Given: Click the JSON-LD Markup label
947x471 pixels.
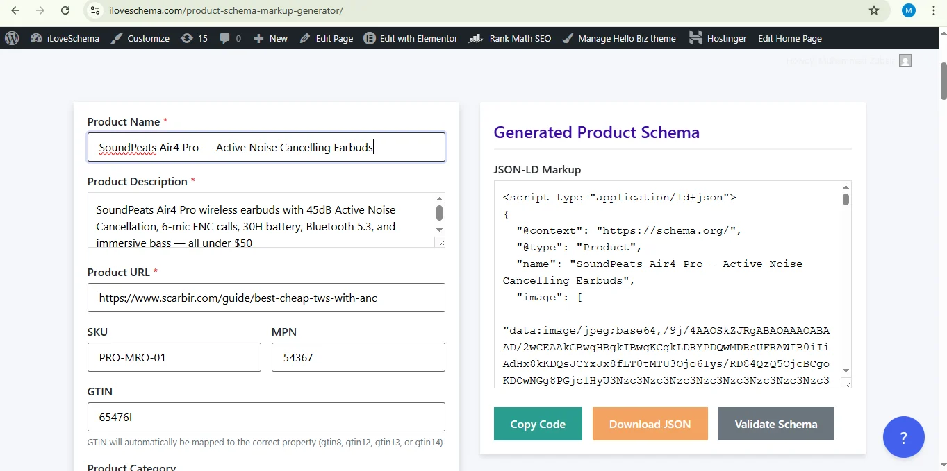Looking at the screenshot, I should 537,169.
